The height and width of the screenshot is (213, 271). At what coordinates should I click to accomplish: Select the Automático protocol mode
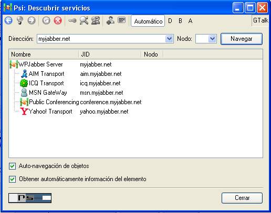[x=148, y=21]
